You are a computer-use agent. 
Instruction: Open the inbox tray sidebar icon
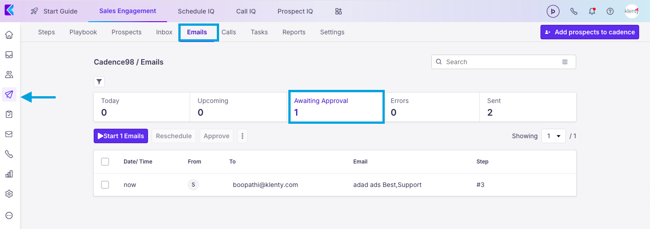click(x=9, y=55)
